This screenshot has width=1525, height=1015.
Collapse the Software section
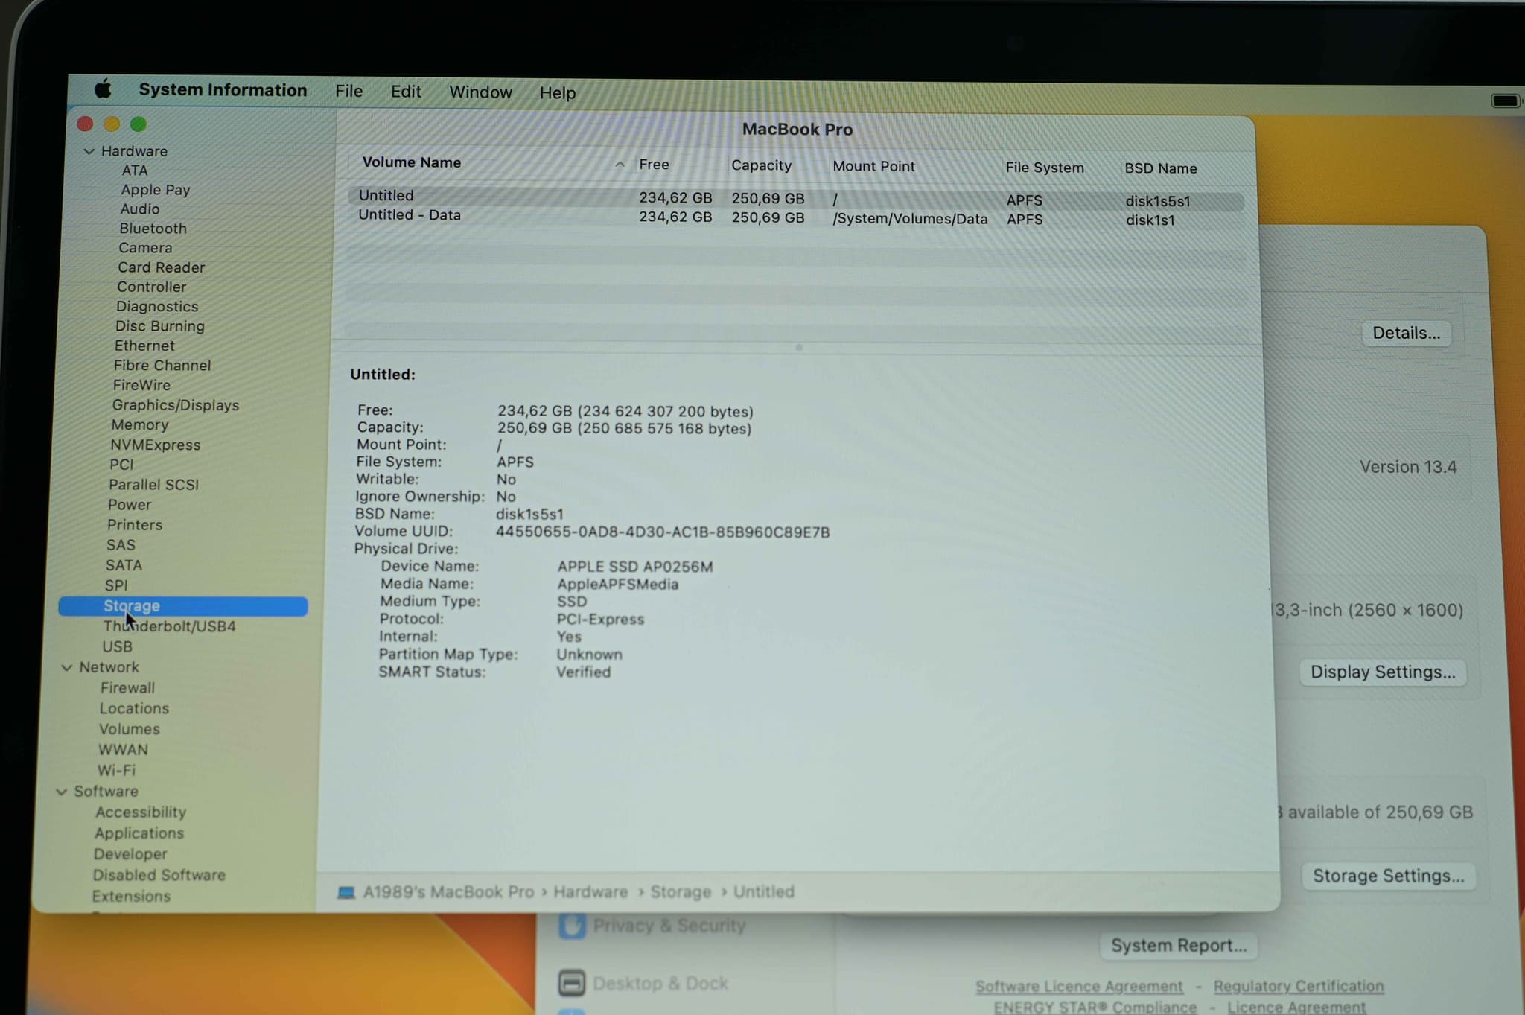coord(62,792)
